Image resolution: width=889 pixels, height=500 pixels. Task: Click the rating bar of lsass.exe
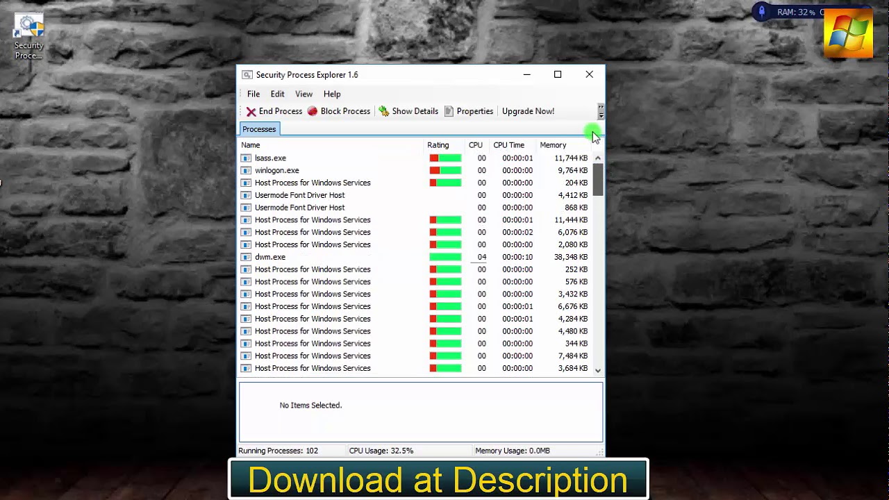pos(445,158)
